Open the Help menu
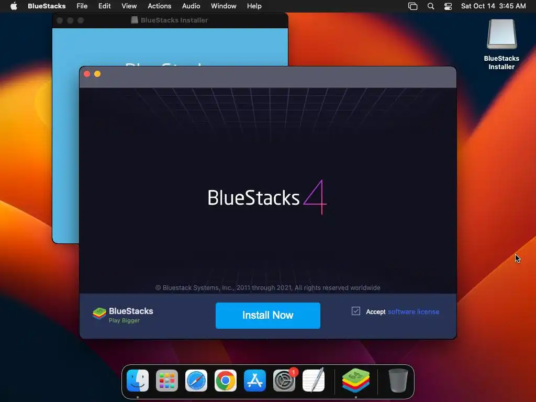 tap(254, 6)
